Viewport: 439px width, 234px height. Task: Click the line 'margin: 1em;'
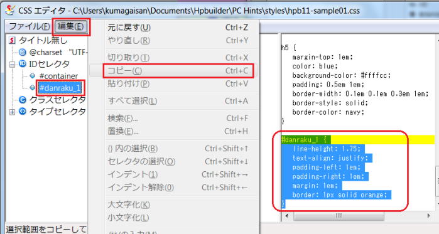315,186
